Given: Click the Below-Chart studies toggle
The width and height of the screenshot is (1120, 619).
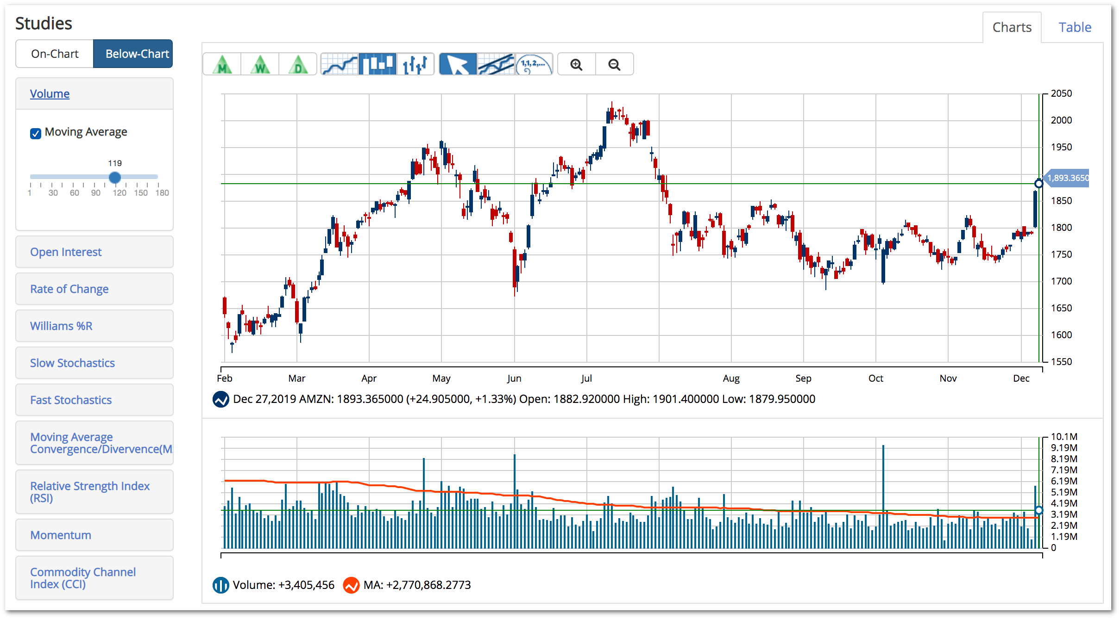Looking at the screenshot, I should pos(136,53).
